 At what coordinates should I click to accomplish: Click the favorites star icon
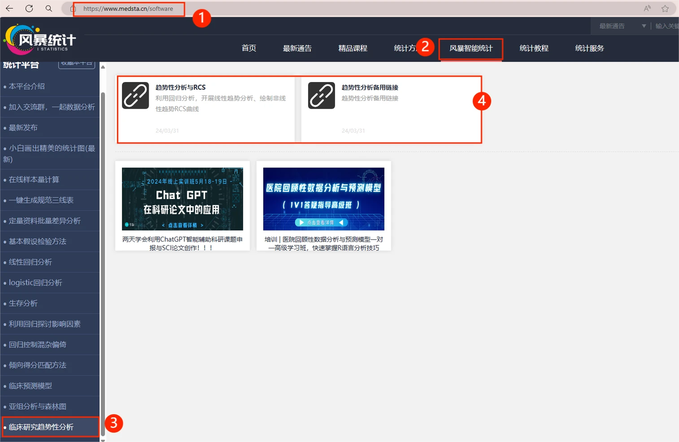pyautogui.click(x=665, y=8)
